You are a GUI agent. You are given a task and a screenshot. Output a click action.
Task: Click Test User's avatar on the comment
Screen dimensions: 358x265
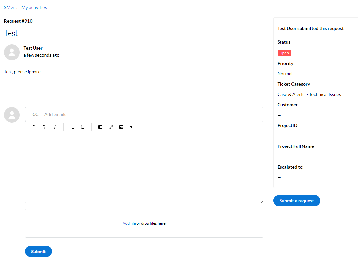(x=12, y=52)
